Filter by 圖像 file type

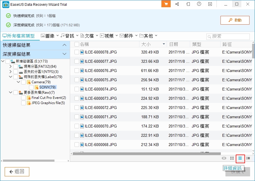48,36
